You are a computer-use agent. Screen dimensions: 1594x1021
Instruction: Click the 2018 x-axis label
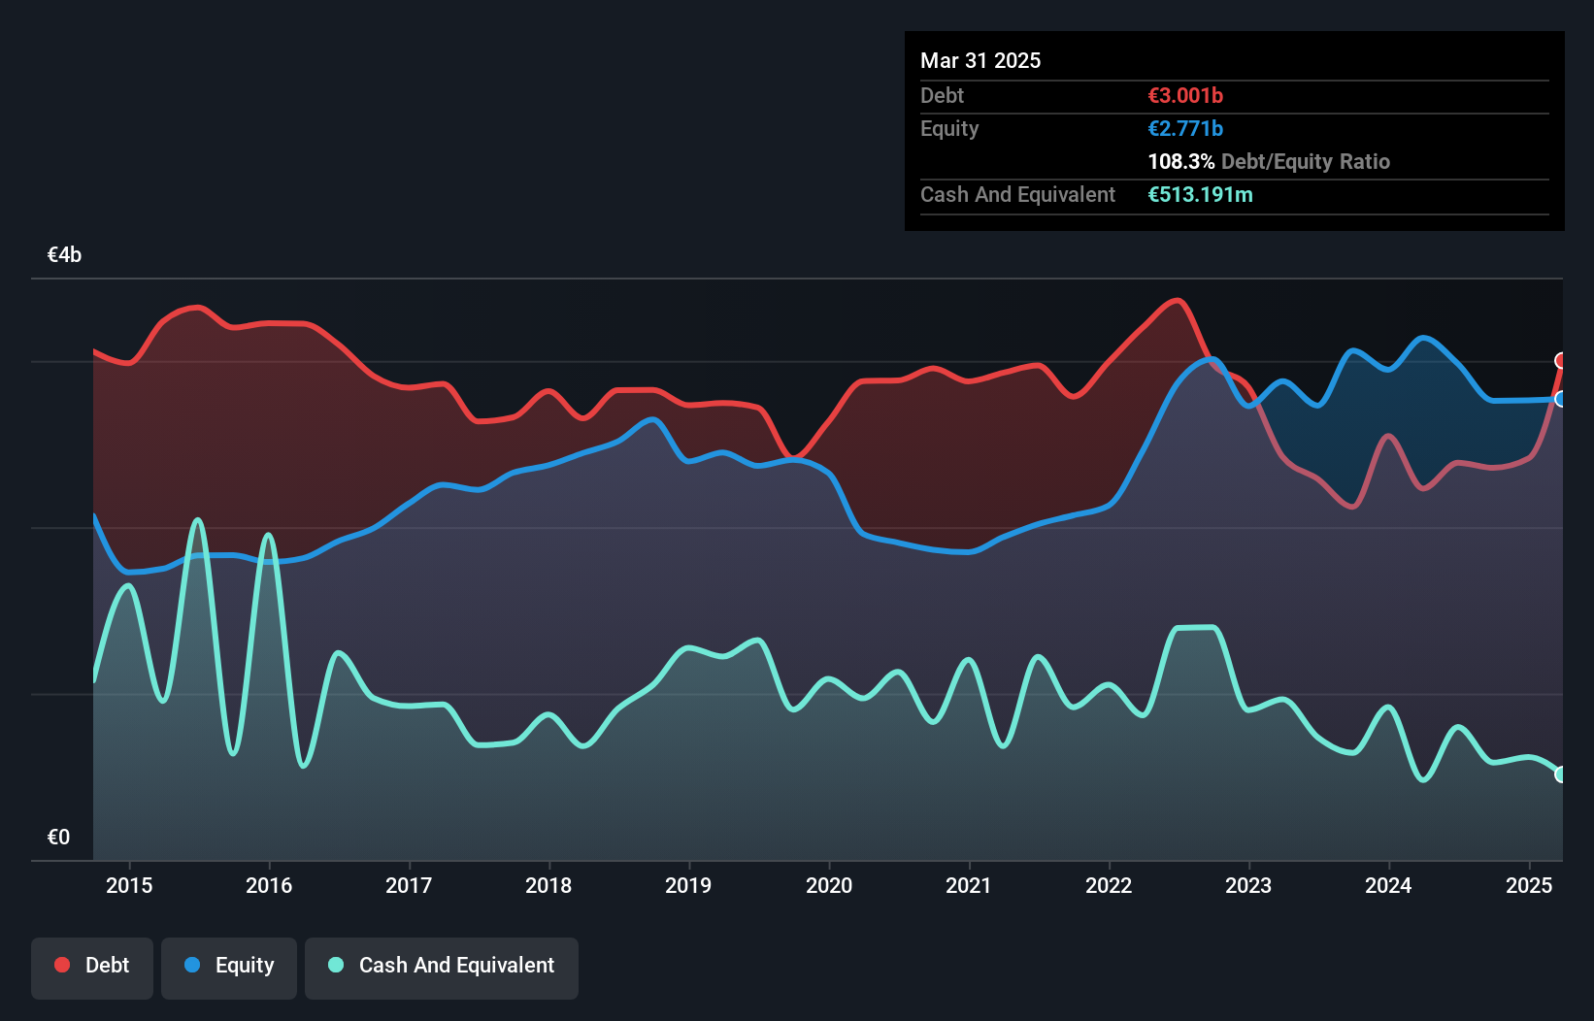click(x=548, y=885)
